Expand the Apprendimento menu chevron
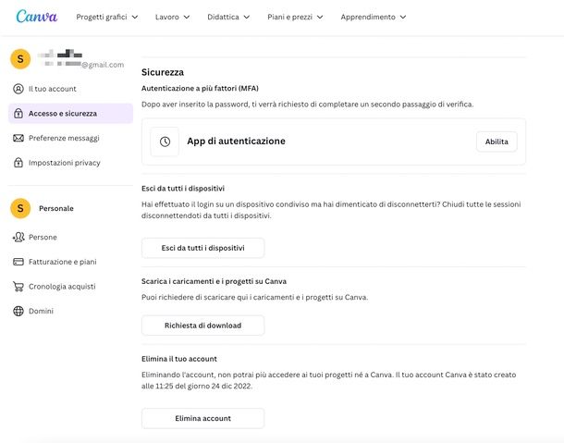 tap(403, 17)
